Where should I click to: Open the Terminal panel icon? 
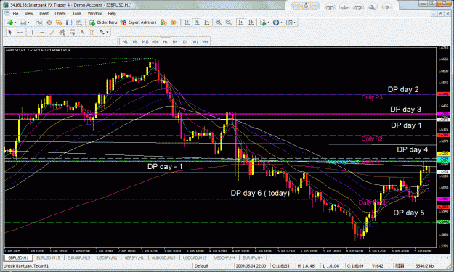pos(69,22)
